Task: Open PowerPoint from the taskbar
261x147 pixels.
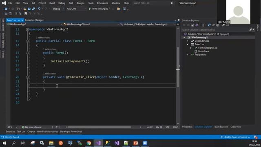Action: pyautogui.click(x=135, y=143)
